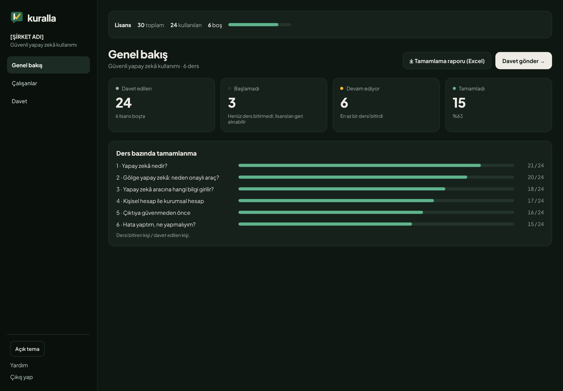
Task: Click the [ŞİRKET ADI] company name
Action: point(27,37)
